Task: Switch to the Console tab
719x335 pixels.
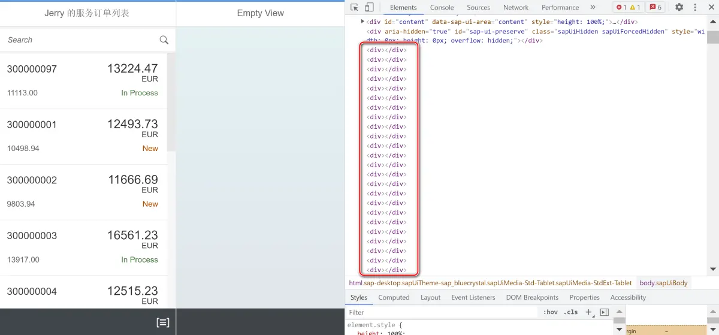Action: [442, 7]
